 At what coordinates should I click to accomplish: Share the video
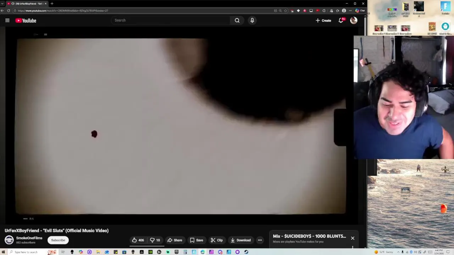coord(175,240)
